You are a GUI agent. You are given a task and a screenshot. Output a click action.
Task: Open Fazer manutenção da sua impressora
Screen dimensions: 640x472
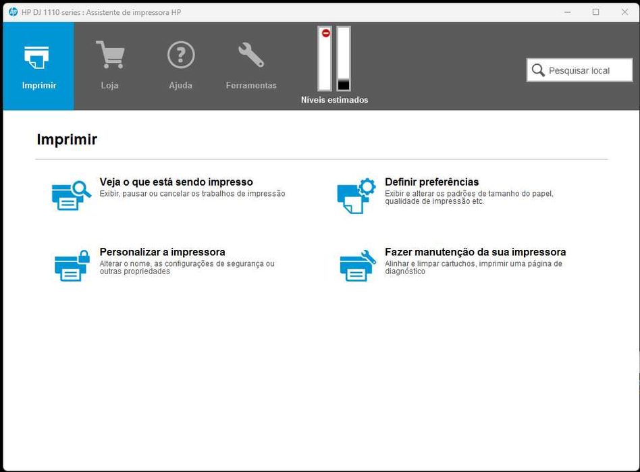click(x=475, y=252)
